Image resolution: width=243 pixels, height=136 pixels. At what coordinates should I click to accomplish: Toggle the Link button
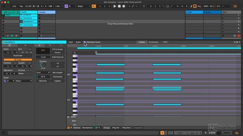pyautogui.click(x=14, y=6)
